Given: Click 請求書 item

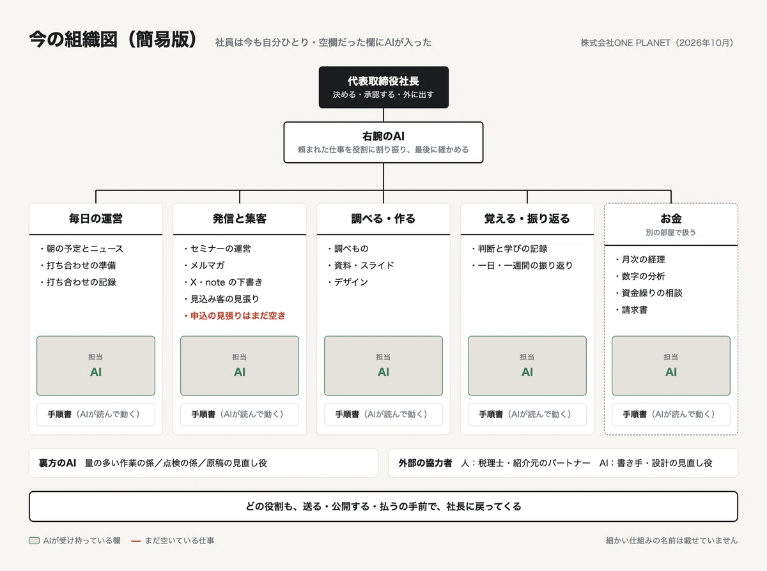Looking at the screenshot, I should [x=631, y=310].
